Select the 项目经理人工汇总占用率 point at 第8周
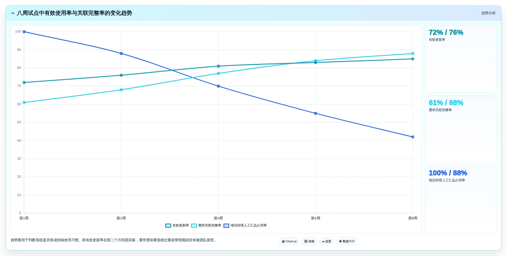 [x=413, y=137]
